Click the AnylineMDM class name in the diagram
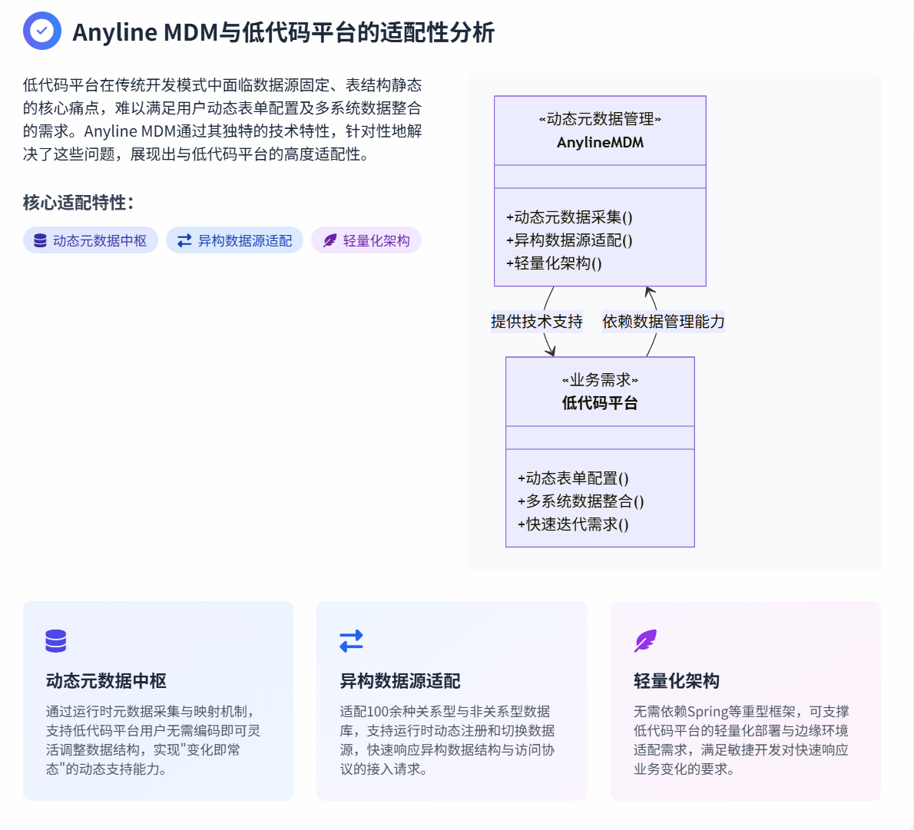Image resolution: width=914 pixels, height=830 pixels. click(600, 142)
